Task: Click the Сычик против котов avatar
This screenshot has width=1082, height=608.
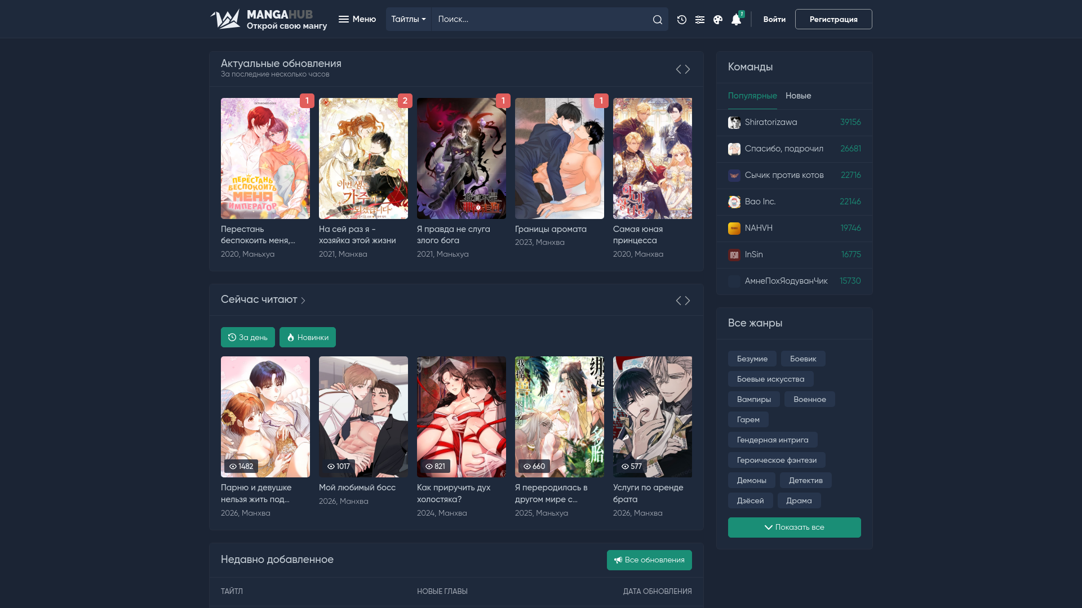Action: 734,176
